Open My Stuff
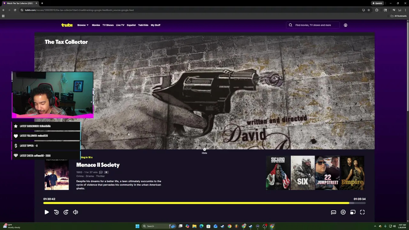Image resolution: width=409 pixels, height=230 pixels. click(x=156, y=25)
